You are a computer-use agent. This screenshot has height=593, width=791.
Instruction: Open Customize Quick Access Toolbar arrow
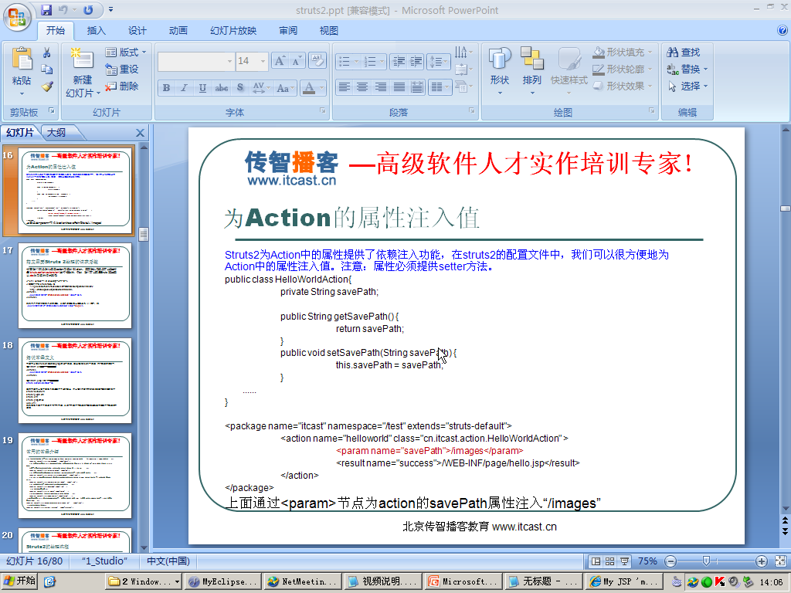[110, 9]
